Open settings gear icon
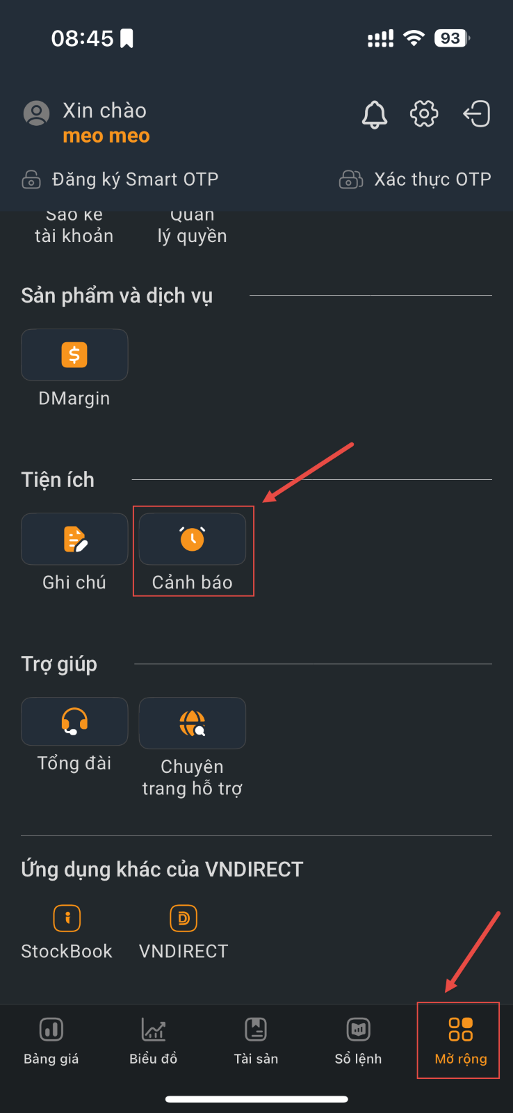The width and height of the screenshot is (513, 1113). [x=424, y=113]
